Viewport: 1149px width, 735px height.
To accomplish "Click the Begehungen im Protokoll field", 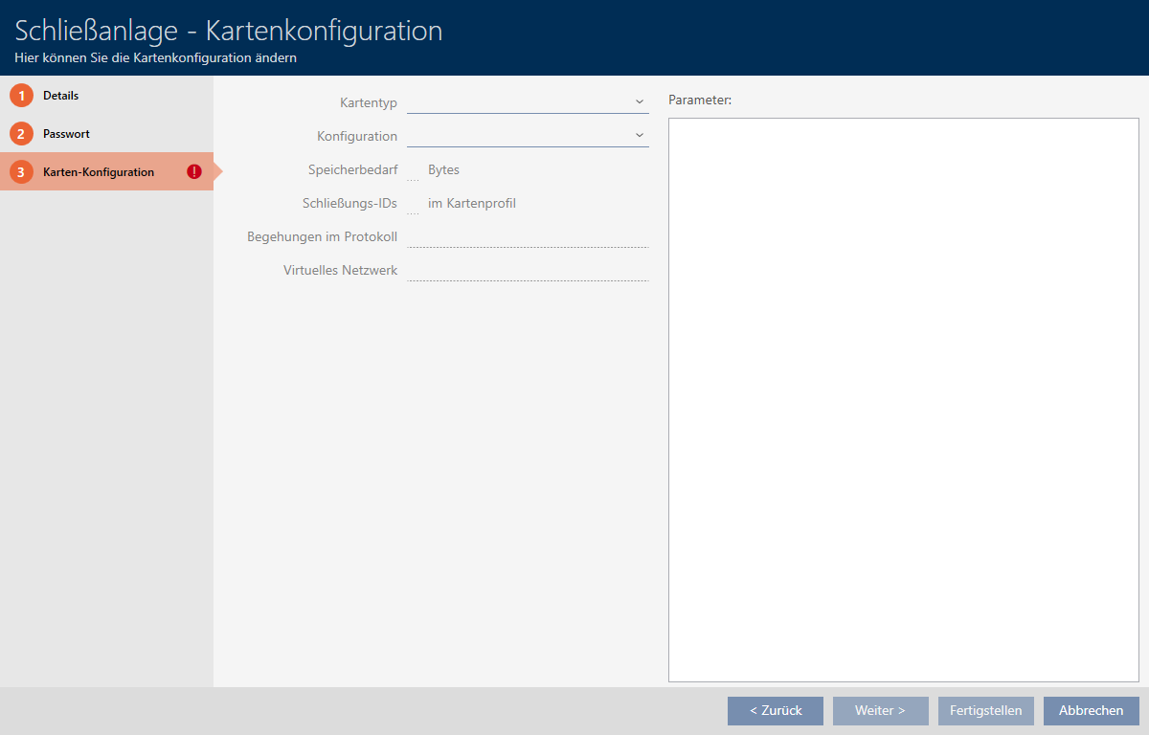I will (x=528, y=237).
